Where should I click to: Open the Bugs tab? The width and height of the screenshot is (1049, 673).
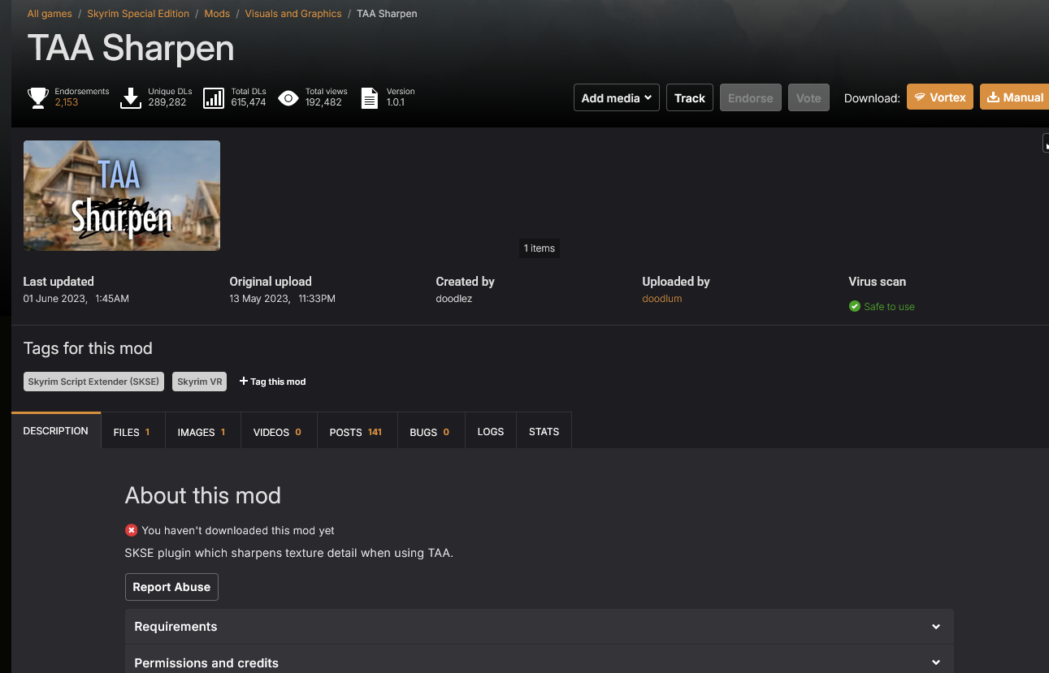430,432
